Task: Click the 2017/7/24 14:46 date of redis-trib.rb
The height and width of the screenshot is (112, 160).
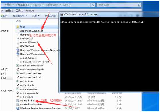Action: point(73,97)
